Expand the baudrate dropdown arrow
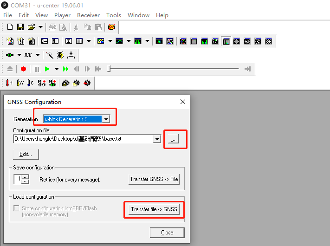 tap(38, 55)
